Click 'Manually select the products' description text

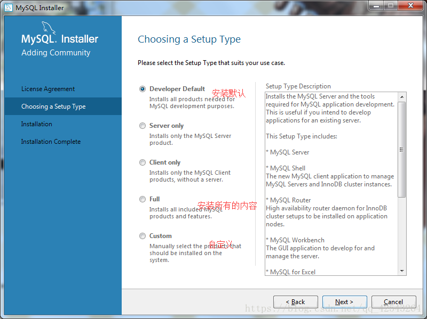pyautogui.click(x=195, y=253)
